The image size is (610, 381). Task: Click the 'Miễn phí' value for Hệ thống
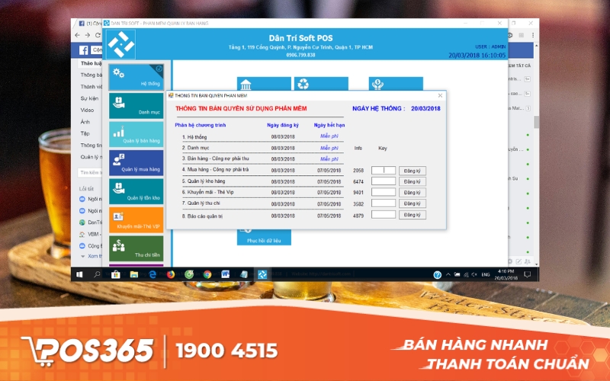coord(329,136)
